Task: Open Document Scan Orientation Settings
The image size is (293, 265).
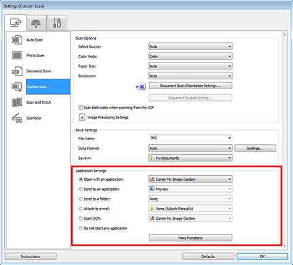Action: (x=190, y=85)
